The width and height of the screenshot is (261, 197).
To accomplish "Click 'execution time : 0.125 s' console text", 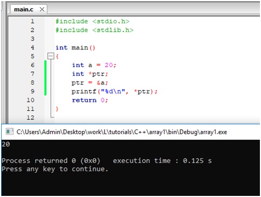I will pyautogui.click(x=162, y=161).
